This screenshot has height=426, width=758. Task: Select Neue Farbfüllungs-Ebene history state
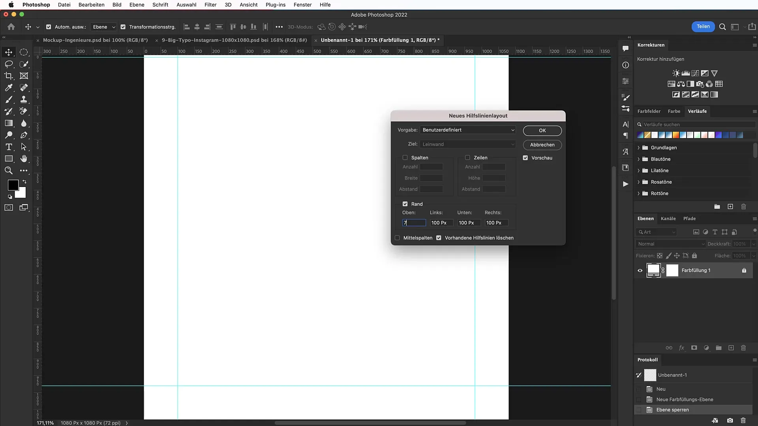click(x=685, y=400)
